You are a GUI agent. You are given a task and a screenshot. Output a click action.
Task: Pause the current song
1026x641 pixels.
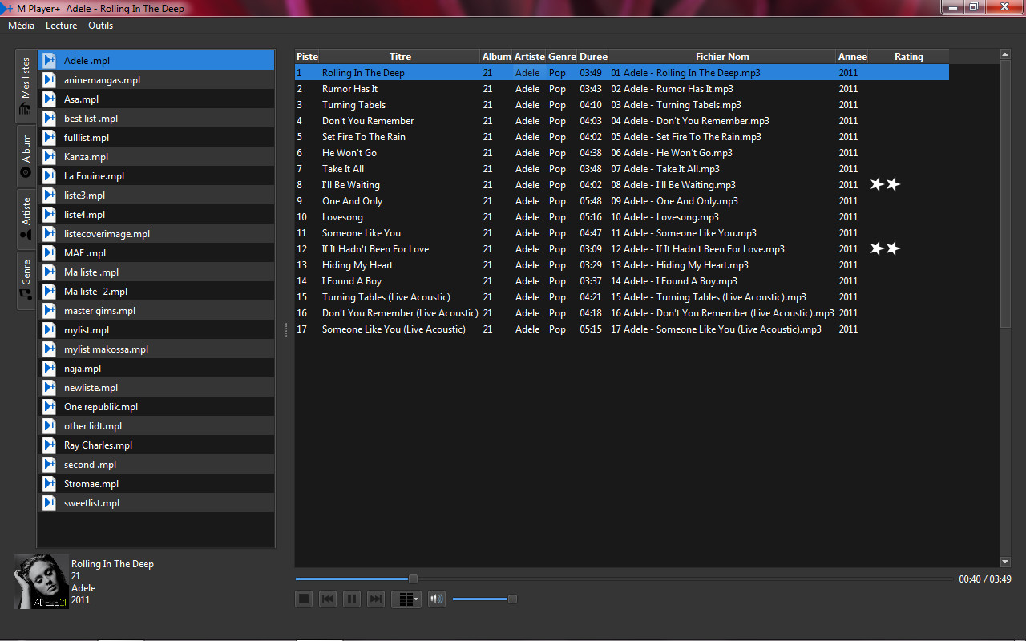tap(352, 599)
